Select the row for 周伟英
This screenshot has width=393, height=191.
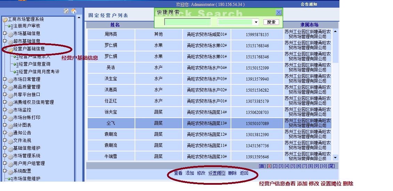click(209, 34)
